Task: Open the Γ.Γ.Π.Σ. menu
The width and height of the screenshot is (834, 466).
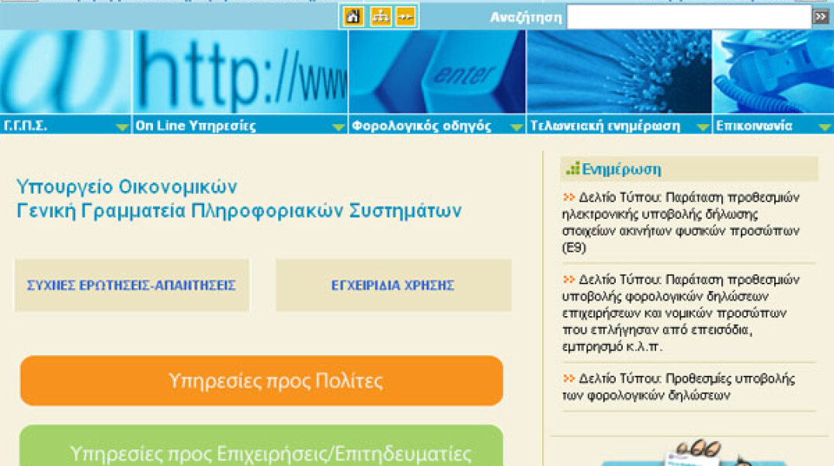Action: (x=26, y=126)
